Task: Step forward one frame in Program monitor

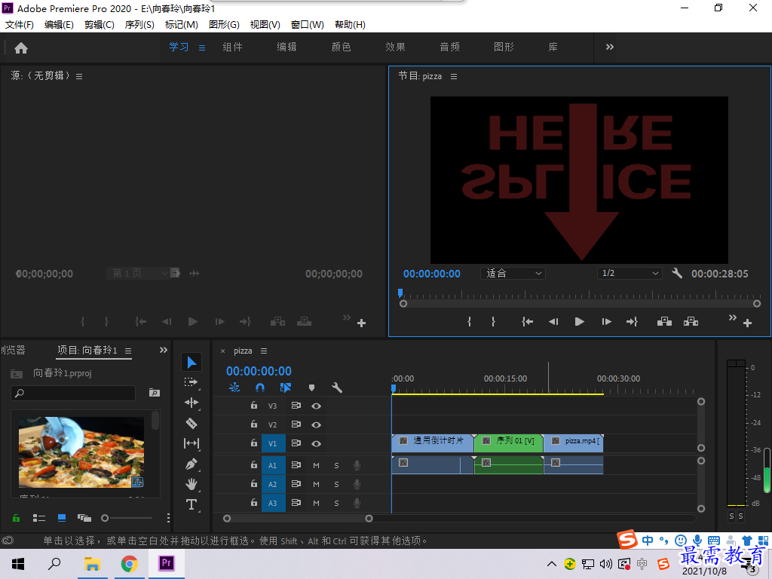Action: [x=607, y=321]
